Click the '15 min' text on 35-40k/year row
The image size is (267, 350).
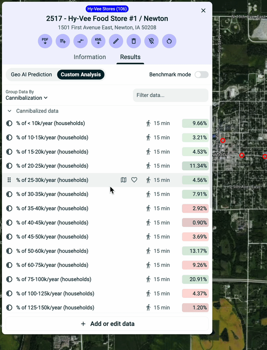click(x=162, y=208)
